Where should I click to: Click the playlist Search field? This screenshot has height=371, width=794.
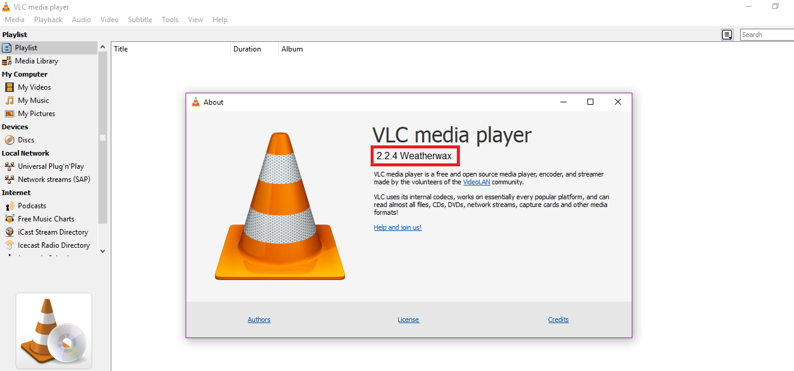[767, 35]
